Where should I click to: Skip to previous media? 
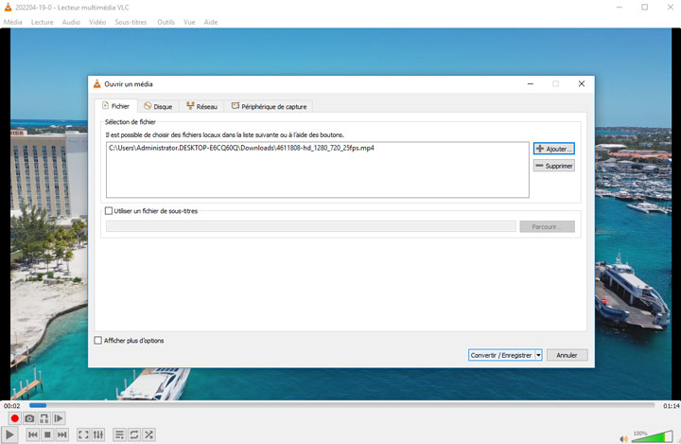pos(32,435)
